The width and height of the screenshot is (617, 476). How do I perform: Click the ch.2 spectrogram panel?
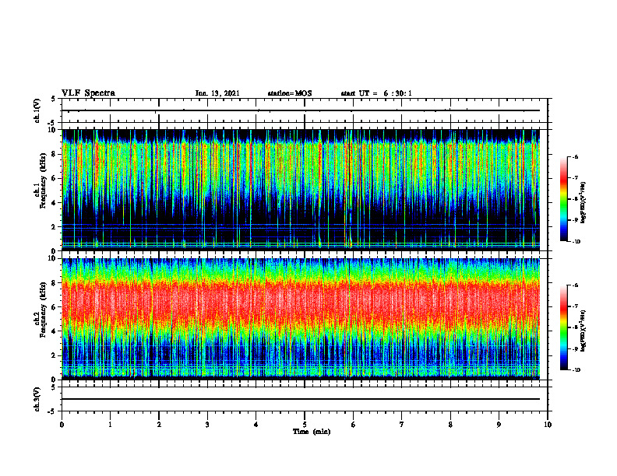tap(301, 319)
